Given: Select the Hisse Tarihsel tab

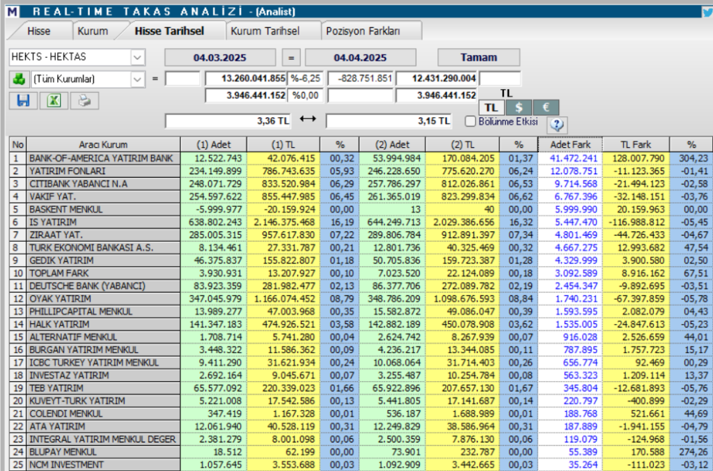Looking at the screenshot, I should pos(169,31).
